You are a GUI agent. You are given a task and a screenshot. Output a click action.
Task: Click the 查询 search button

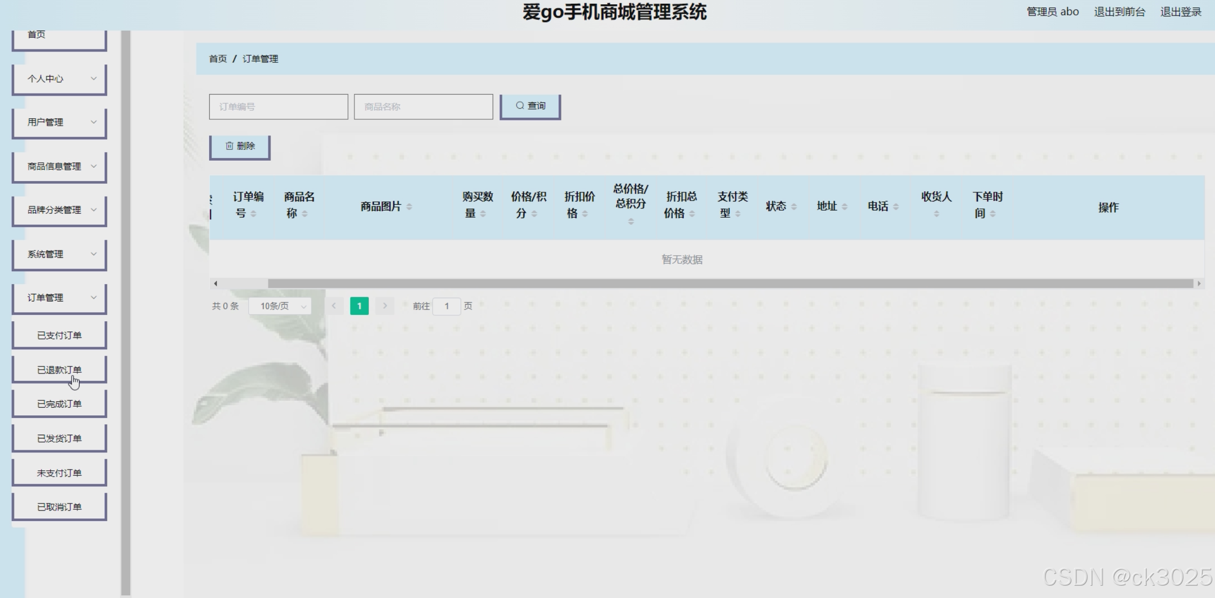(x=530, y=106)
